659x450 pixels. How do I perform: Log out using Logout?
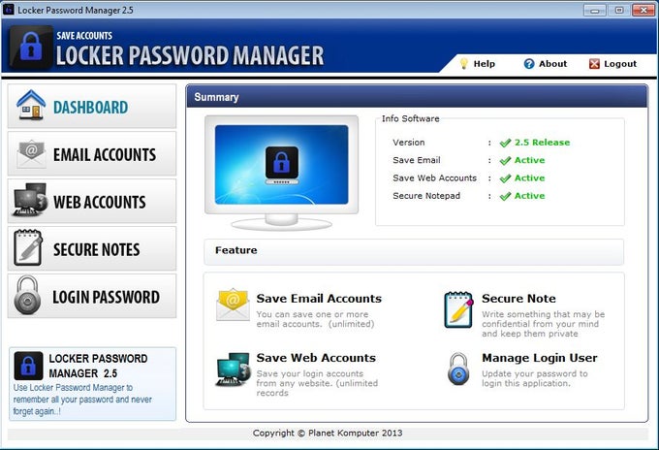[612, 64]
